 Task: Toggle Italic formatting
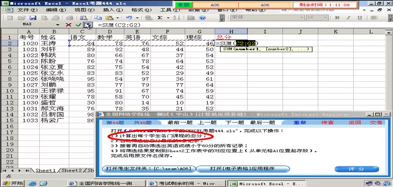pos(349,17)
